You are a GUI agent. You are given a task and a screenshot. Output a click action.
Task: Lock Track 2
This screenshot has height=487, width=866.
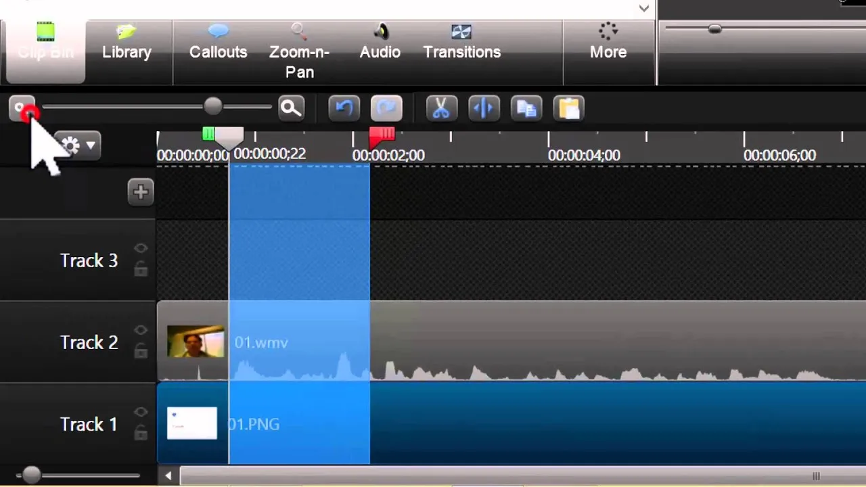(141, 350)
